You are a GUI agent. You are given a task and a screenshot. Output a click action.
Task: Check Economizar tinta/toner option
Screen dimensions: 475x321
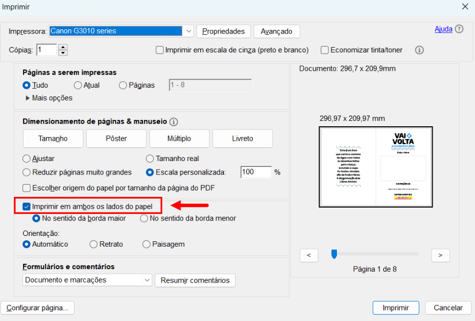(325, 50)
